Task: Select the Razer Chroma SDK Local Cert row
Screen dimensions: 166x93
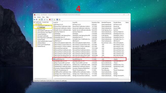Action: pos(91,63)
